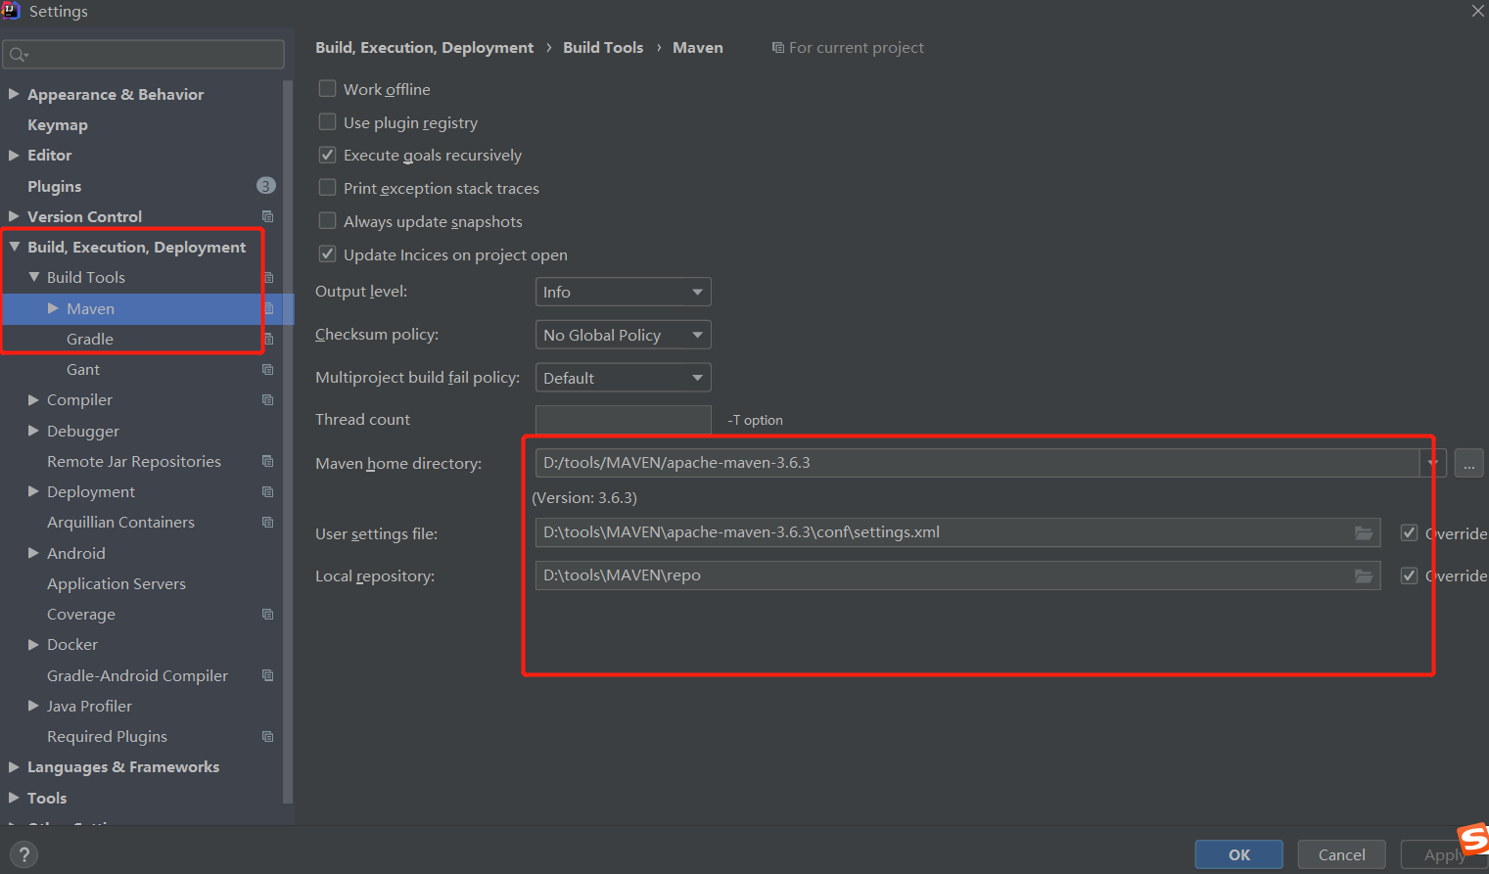Expand Languages & Frameworks section
This screenshot has width=1489, height=874.
[x=14, y=766]
